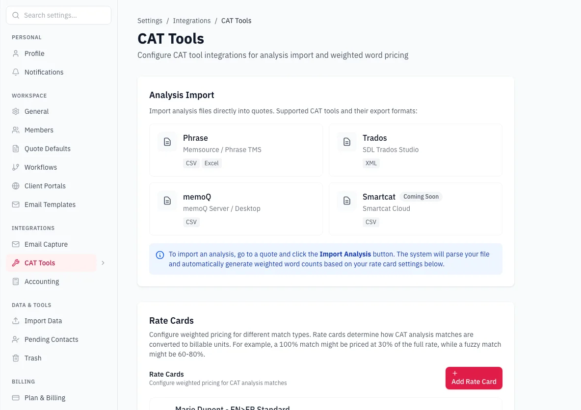Open Notifications via the bell icon
Viewport: 581px width, 410px height.
tap(15, 72)
